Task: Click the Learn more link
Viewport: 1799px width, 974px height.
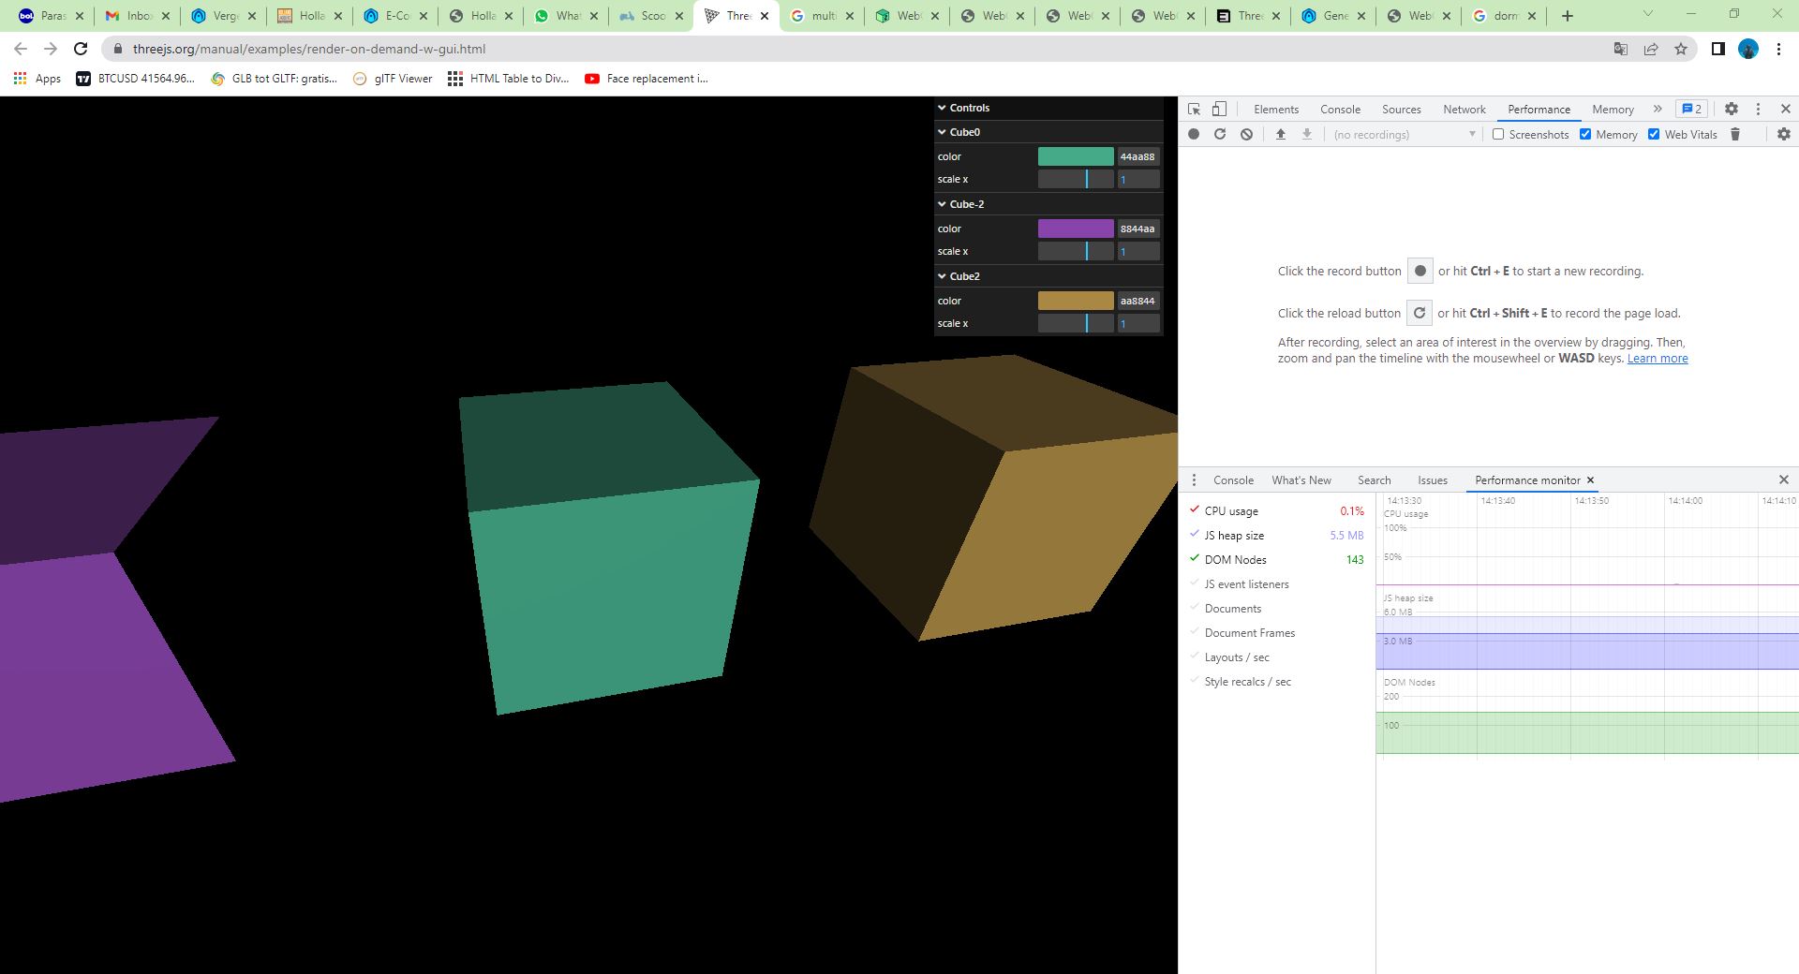Action: 1658,359
